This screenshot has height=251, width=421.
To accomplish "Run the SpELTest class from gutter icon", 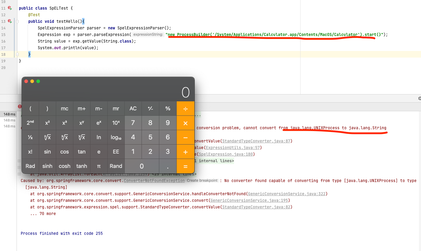I will pos(10,8).
